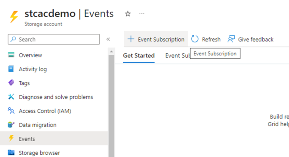Viewport: 289px width, 157px height.
Task: Switch to the Event Subscriptions tab
Action: point(178,55)
